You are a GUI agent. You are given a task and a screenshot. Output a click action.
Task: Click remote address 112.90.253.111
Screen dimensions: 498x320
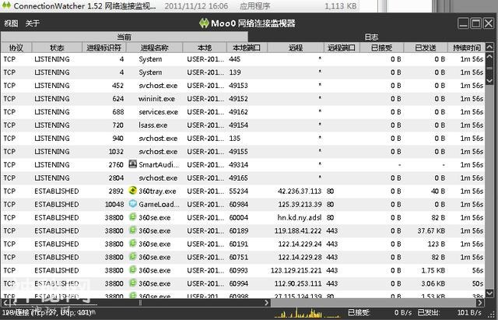[298, 283]
